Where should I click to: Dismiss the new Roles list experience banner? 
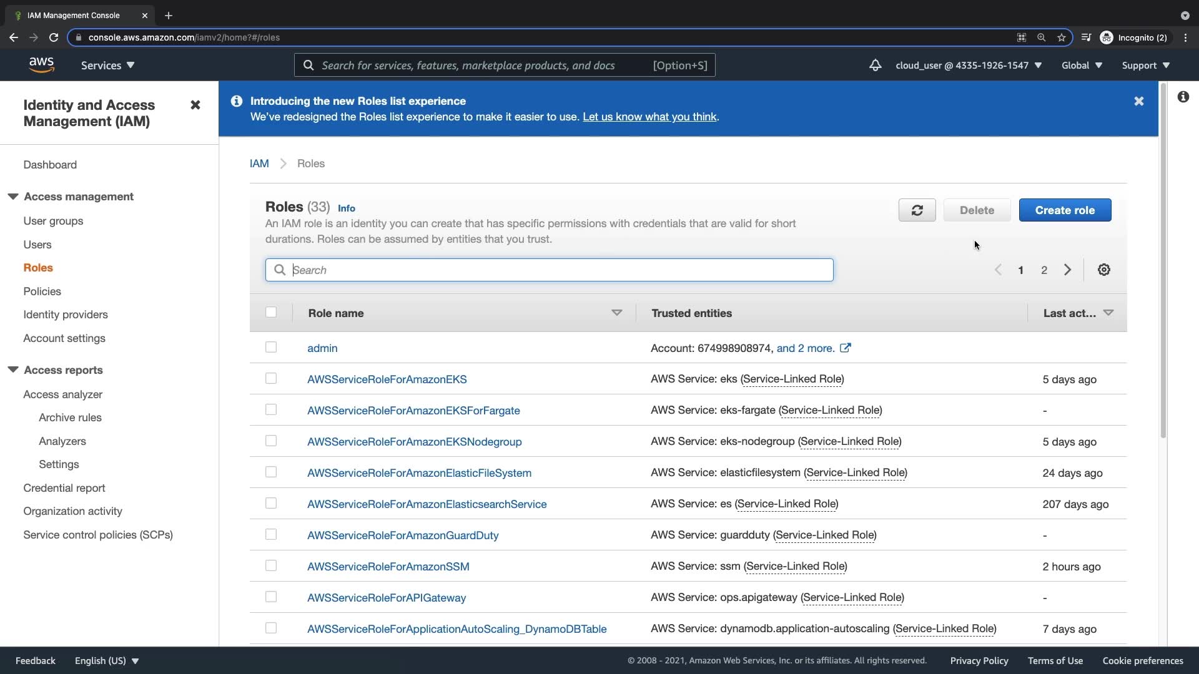click(1138, 101)
